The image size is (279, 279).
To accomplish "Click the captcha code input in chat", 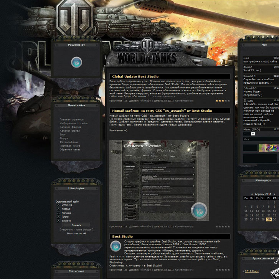I will click(250, 148).
